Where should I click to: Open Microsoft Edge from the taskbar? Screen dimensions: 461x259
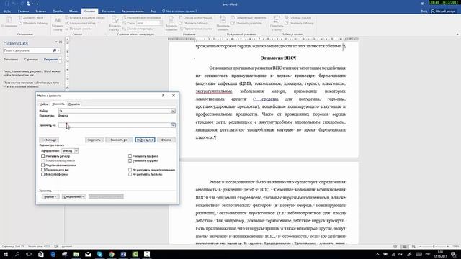pyautogui.click(x=53, y=254)
